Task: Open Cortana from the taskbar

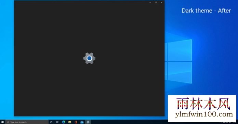Action: coord(51,122)
